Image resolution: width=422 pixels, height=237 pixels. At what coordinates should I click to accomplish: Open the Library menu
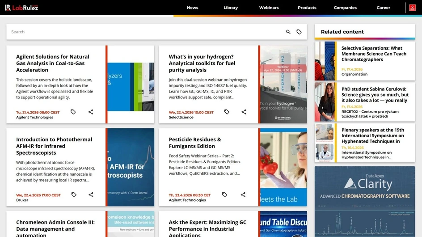(231, 8)
